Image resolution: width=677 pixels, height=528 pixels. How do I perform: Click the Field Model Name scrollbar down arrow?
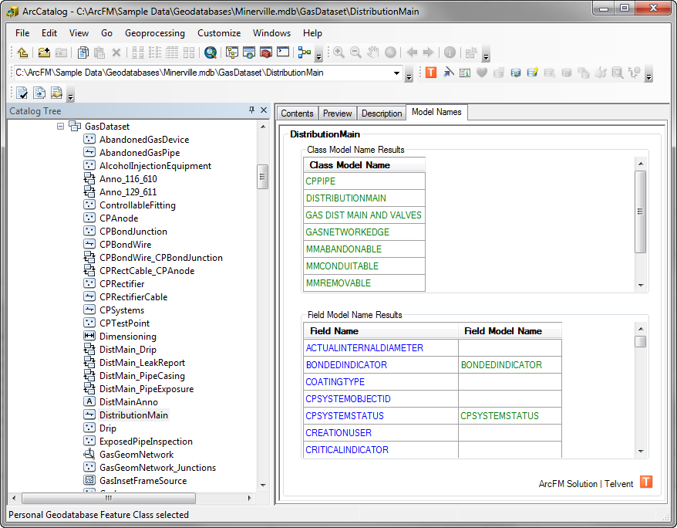point(641,451)
